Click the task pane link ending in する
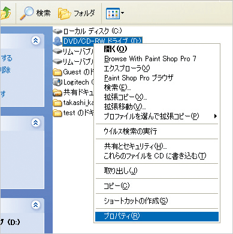Viewport: 233px width, 234px height. point(7,58)
